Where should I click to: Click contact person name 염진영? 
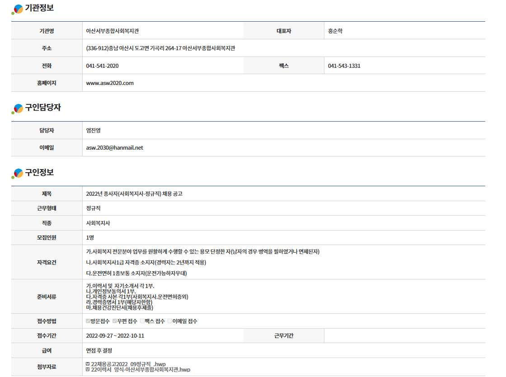[x=93, y=130]
